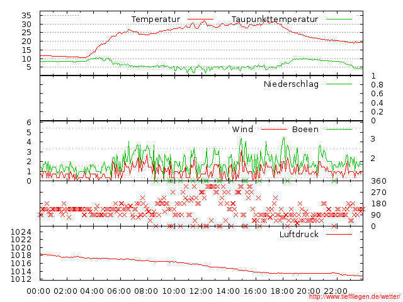This screenshot has height=302, width=403.
Task: Click the 08:00 time axis label
Action: 146,291
